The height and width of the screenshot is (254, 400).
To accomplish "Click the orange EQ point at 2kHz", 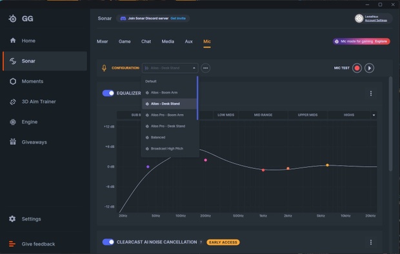I will click(x=288, y=168).
